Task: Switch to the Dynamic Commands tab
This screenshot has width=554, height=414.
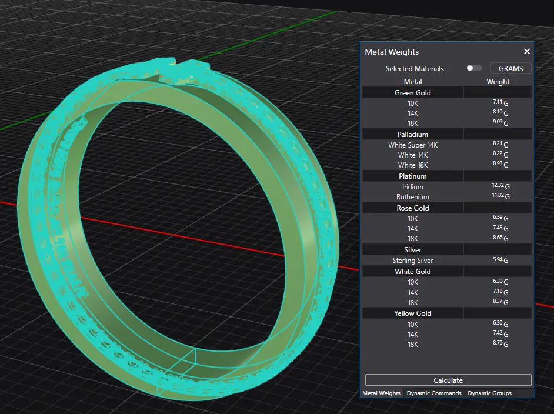Action: coord(434,393)
